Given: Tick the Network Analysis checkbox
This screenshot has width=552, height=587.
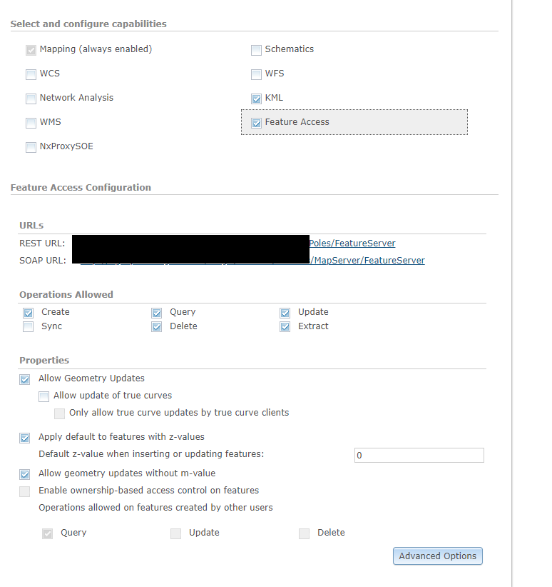Looking at the screenshot, I should 31,99.
